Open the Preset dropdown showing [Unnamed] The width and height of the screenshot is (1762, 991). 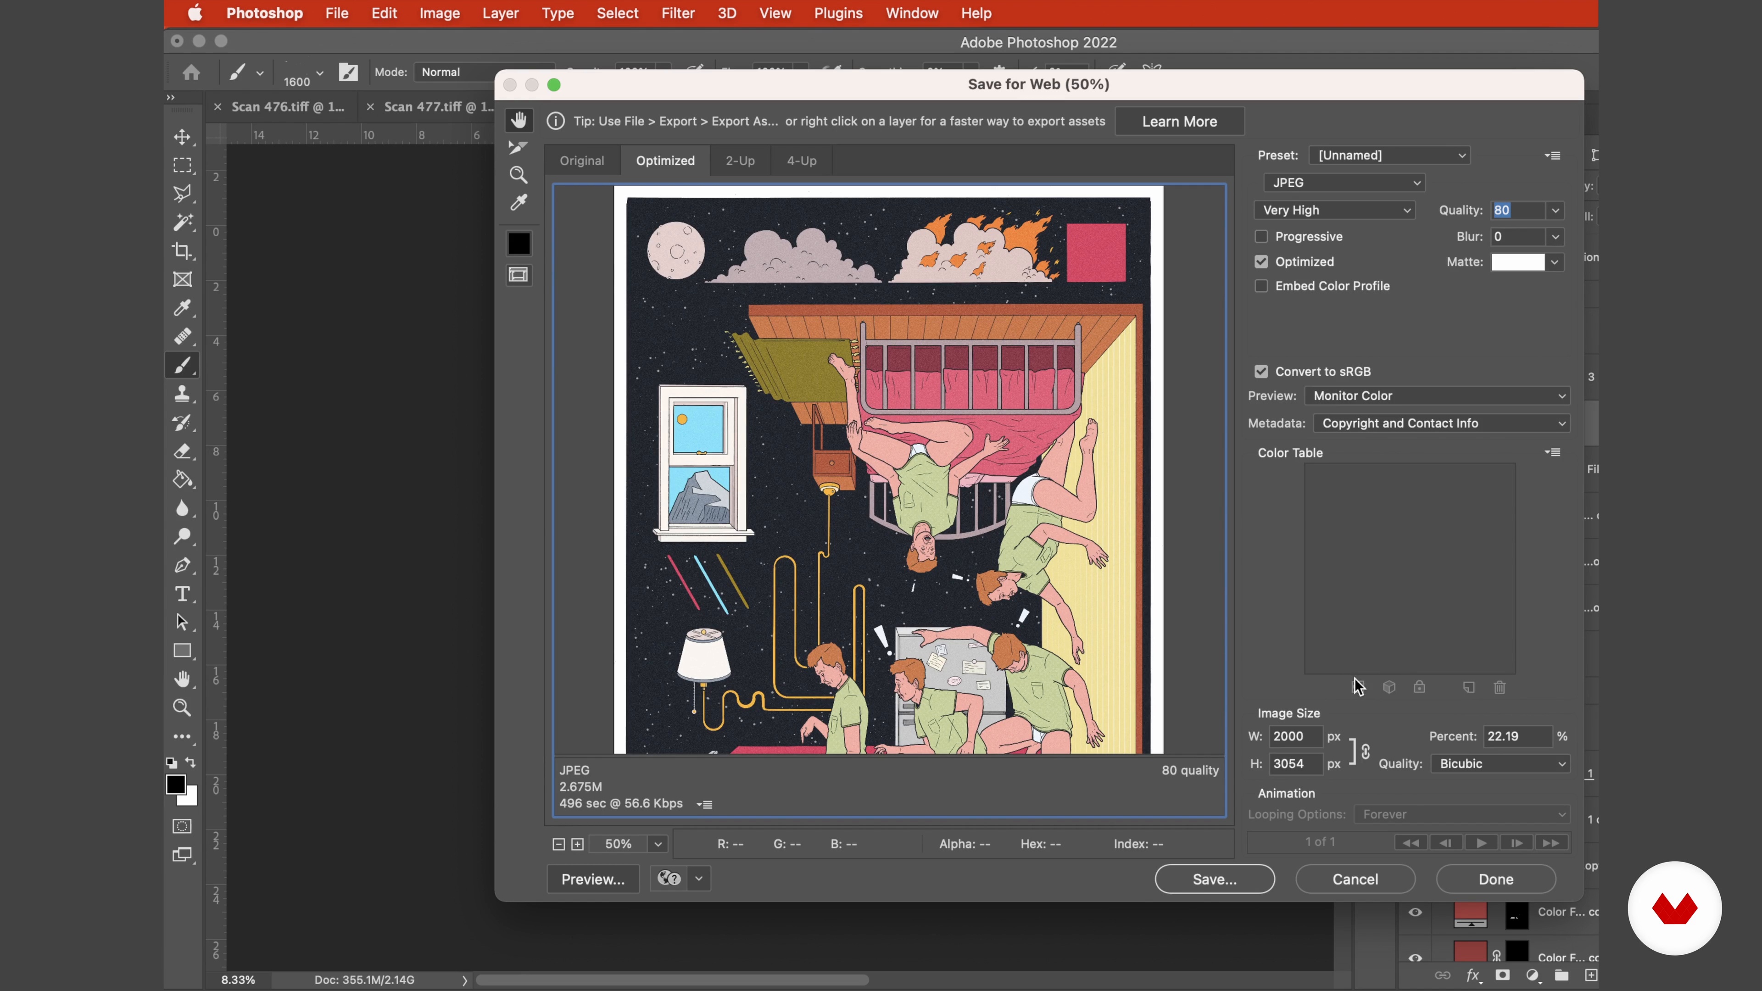point(1389,155)
